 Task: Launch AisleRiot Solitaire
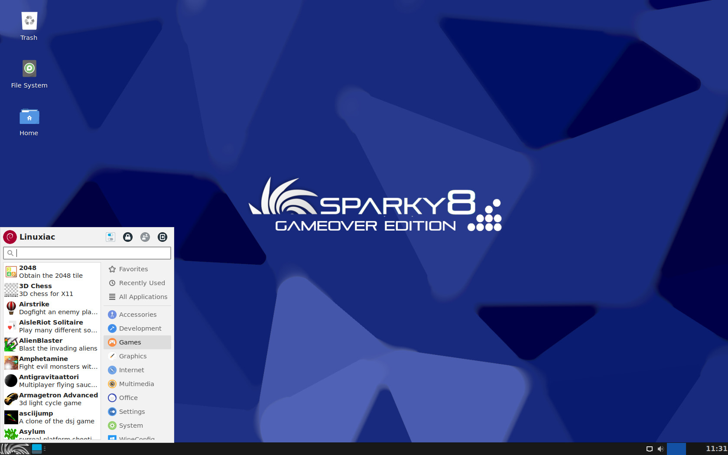pos(52,326)
